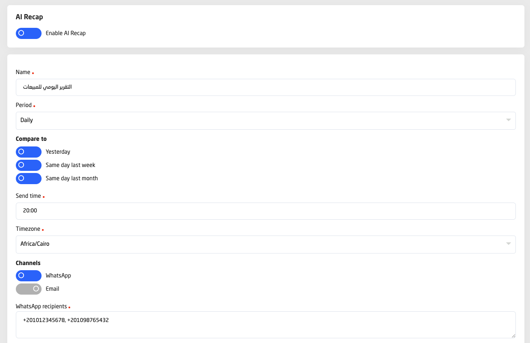Click the textarea resize handle icon
Viewport: 530px width, 343px height.
[x=513, y=335]
